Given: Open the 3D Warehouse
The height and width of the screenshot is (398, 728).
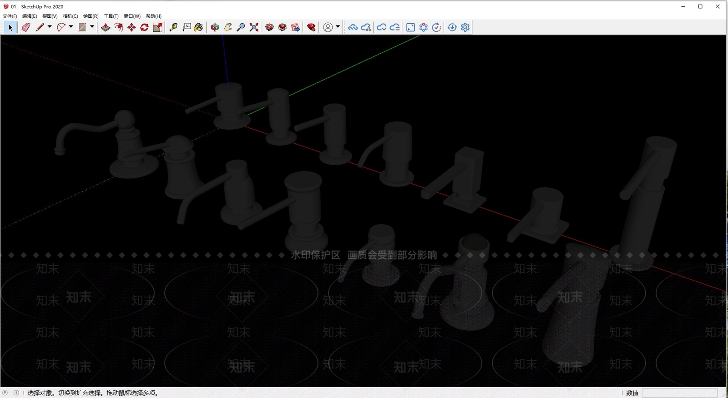Looking at the screenshot, I should pos(269,27).
